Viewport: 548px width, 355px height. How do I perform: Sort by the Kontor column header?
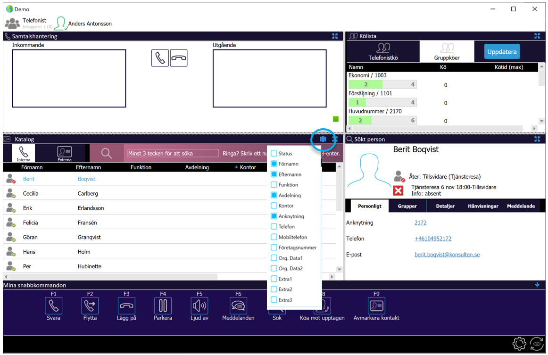[248, 167]
